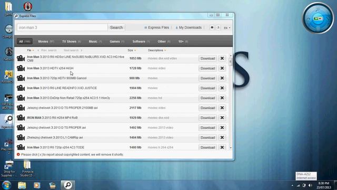This screenshot has width=337, height=190.
Task: Show hidden system tray icons arrow
Action: point(292,185)
